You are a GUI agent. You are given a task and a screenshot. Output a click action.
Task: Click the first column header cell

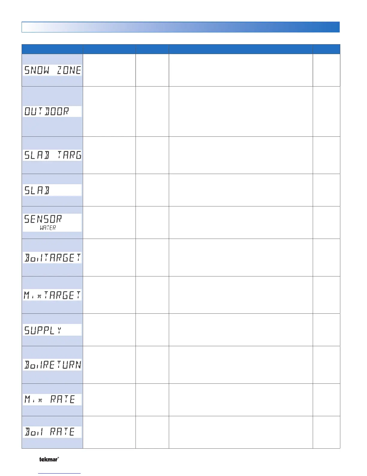(52, 49)
